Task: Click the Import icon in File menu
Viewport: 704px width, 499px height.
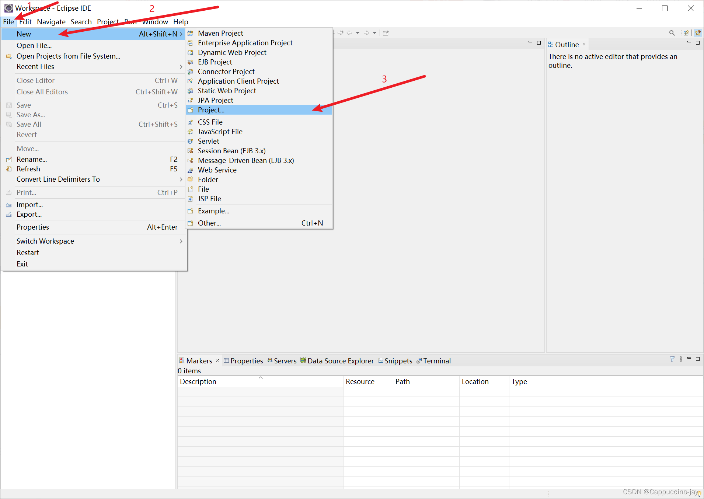Action: click(9, 205)
